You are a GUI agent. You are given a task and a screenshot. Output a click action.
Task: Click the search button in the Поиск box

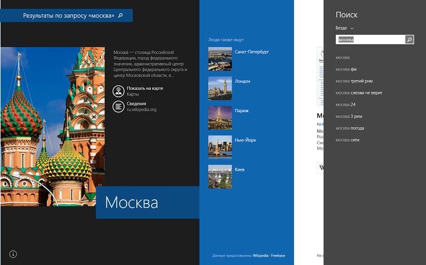(410, 40)
